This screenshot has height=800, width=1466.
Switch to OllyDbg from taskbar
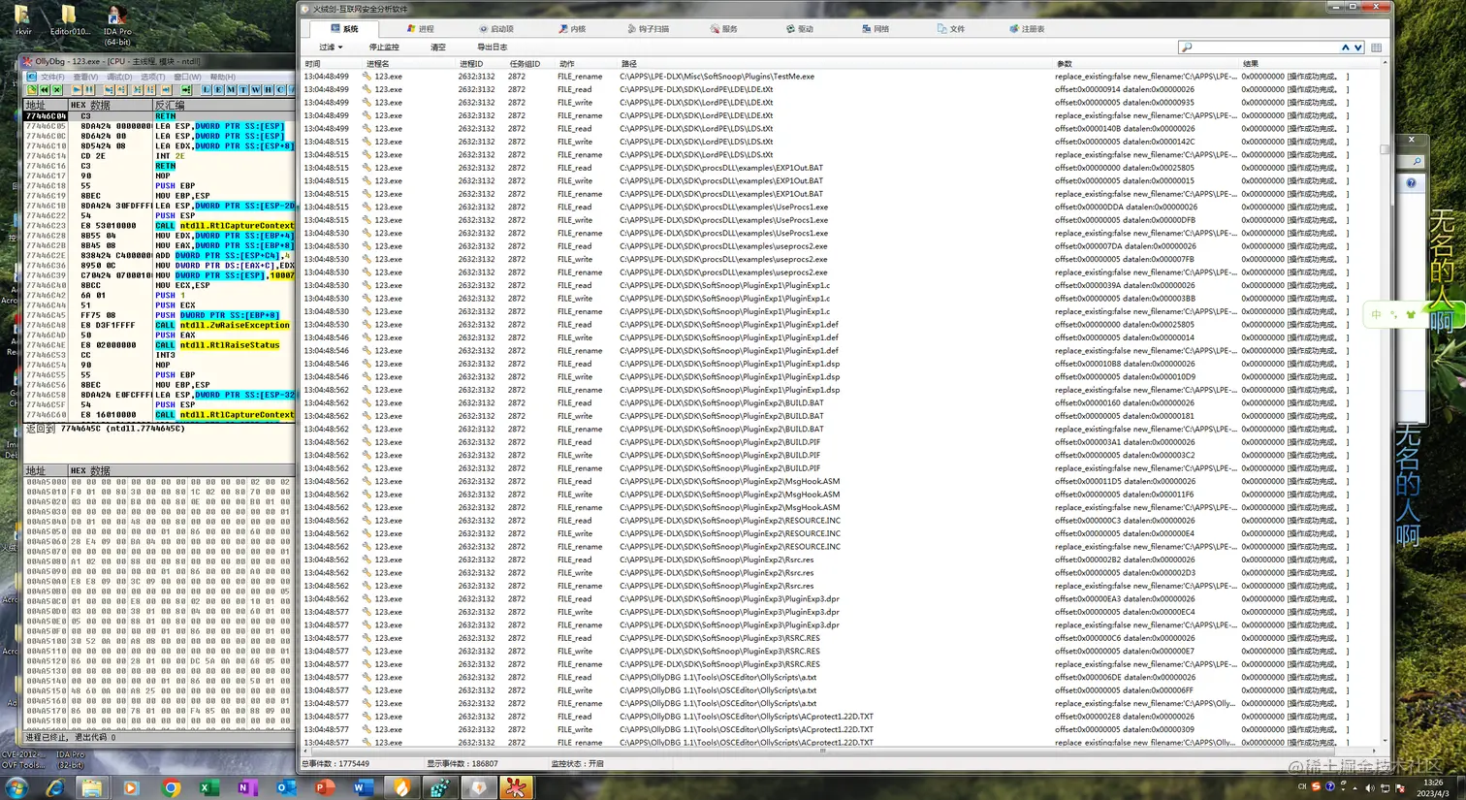point(516,787)
